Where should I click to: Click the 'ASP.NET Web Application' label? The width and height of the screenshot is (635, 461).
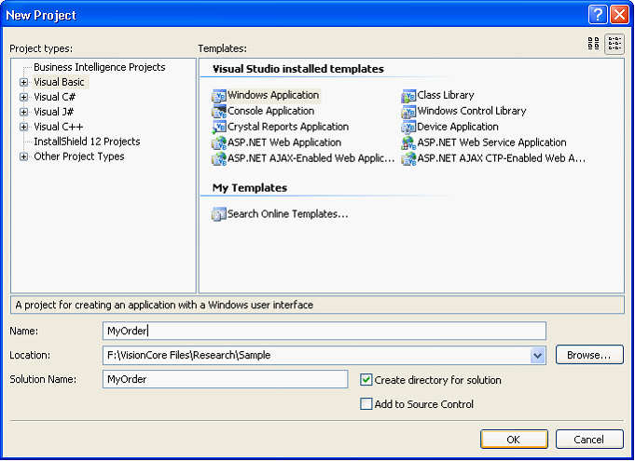point(284,142)
